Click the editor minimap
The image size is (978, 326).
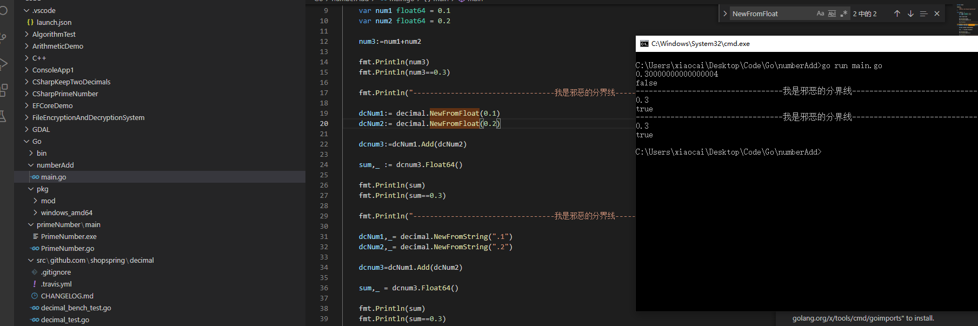[x=967, y=19]
